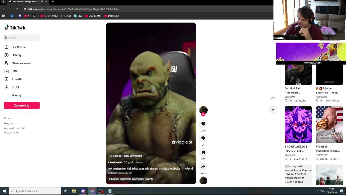Screen dimensions: 346x195
Task: Go back in the browser
Action: [4, 9]
